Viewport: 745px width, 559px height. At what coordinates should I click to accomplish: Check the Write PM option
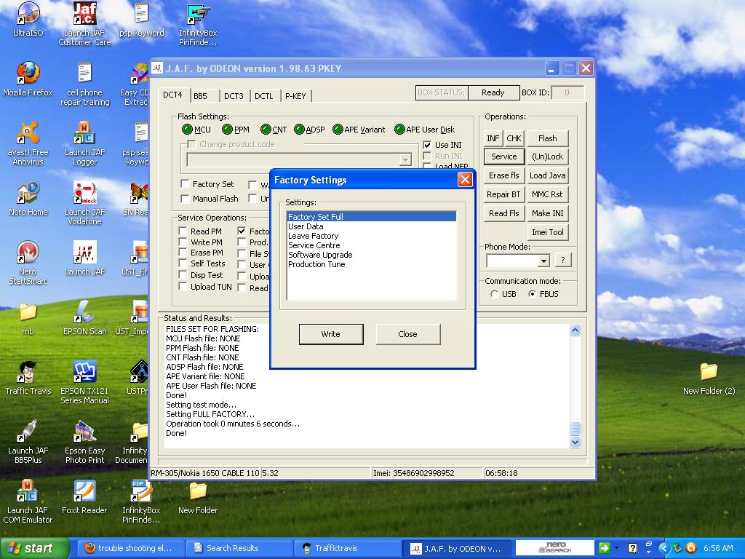point(183,242)
